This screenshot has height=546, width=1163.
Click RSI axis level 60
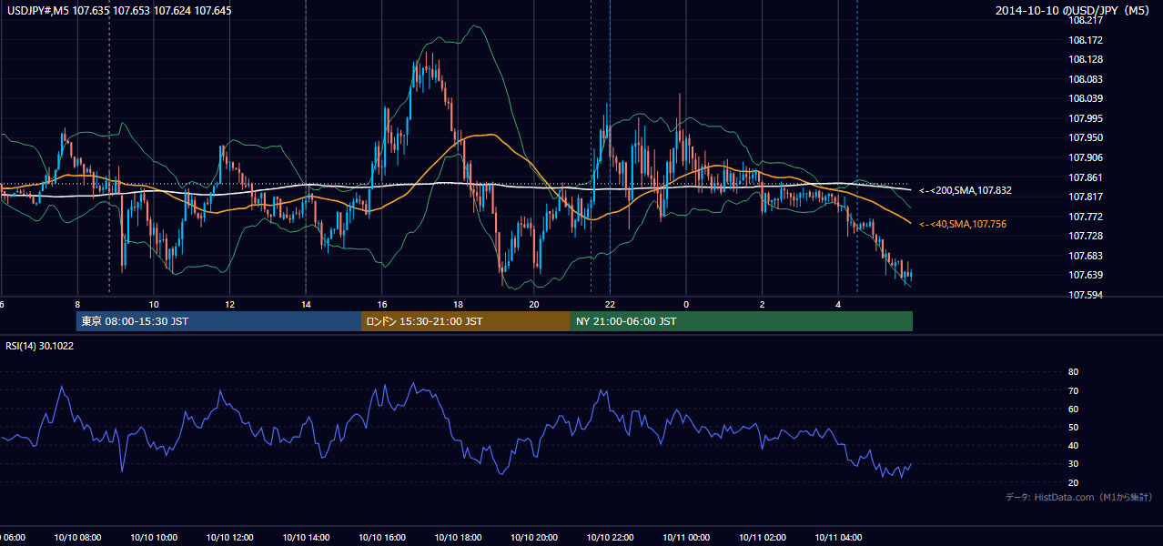click(x=1073, y=409)
